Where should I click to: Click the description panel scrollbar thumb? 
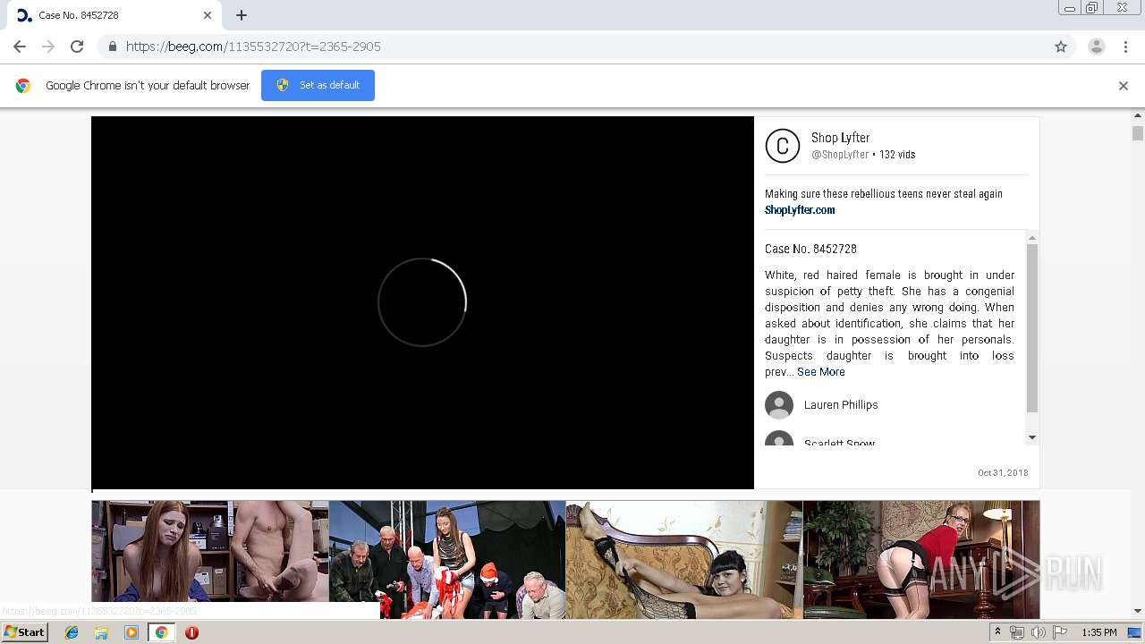pos(1031,327)
